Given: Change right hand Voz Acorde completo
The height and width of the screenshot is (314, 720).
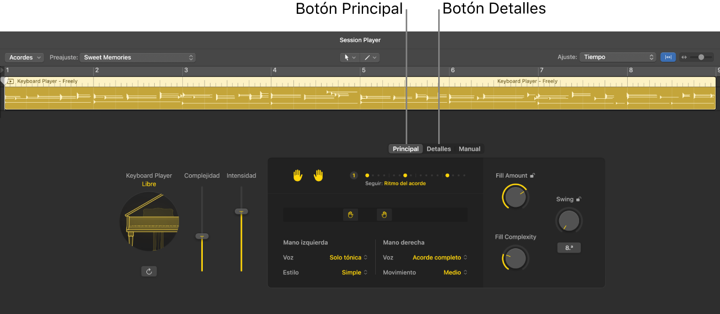Looking at the screenshot, I should (x=440, y=257).
